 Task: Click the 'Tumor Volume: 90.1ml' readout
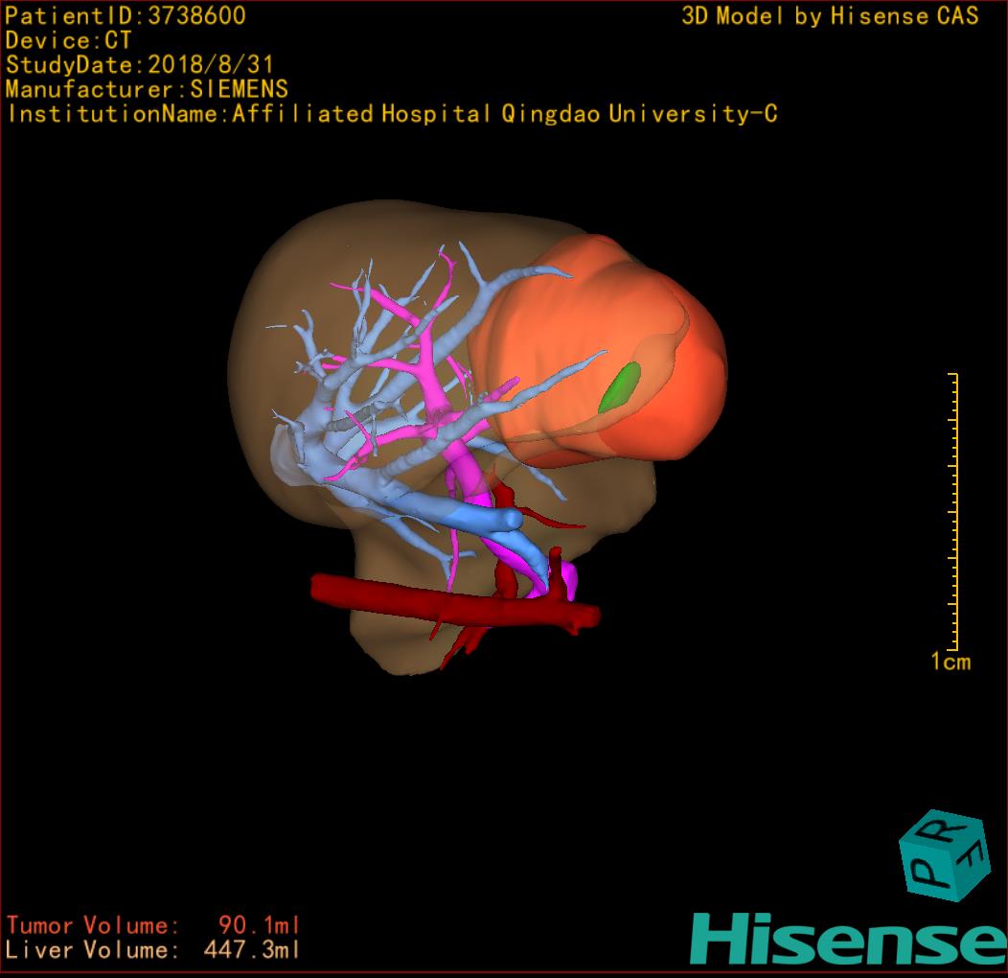pyautogui.click(x=153, y=925)
